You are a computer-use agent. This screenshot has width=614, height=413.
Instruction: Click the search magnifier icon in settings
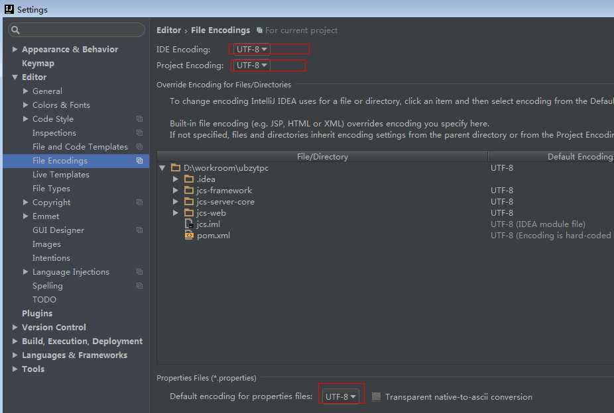click(15, 30)
